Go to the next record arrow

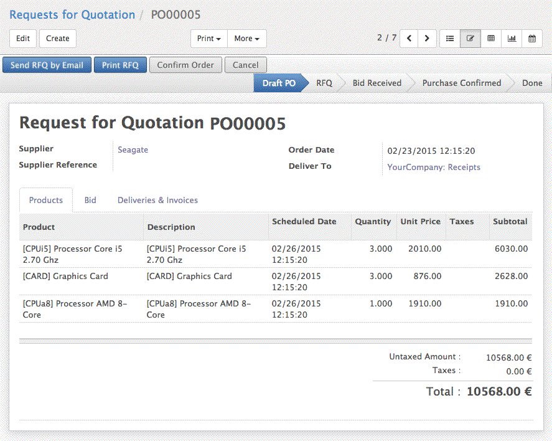click(x=427, y=39)
